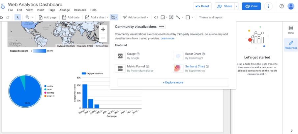298x134 pixels.
Task: Open Share options dropdown arrow
Action: pos(236,6)
